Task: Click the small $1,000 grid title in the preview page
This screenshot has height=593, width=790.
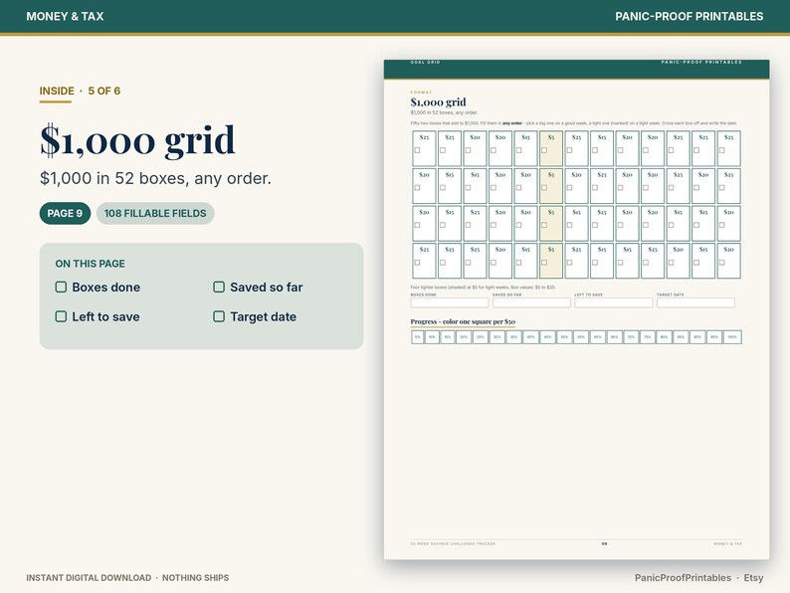Action: [439, 102]
